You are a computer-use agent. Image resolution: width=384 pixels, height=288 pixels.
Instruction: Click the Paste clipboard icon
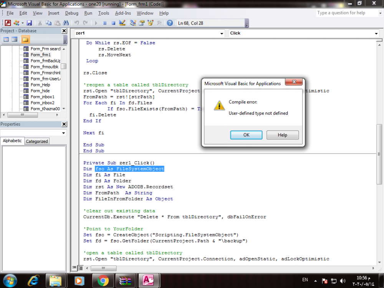click(57, 23)
